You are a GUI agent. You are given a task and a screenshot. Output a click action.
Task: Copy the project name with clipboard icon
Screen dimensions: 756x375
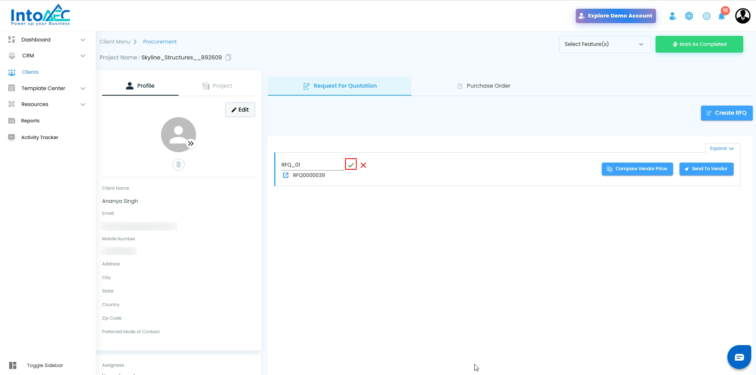point(228,57)
